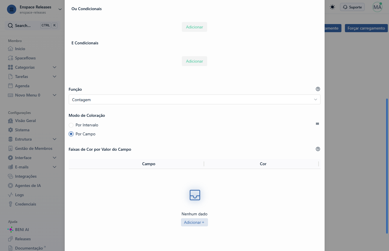Click Adicionar under Ou Condicionais

click(194, 27)
